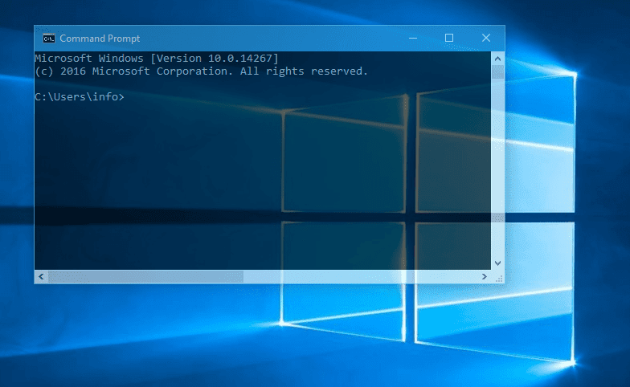Click the vertical scrollbar down arrow

498,263
